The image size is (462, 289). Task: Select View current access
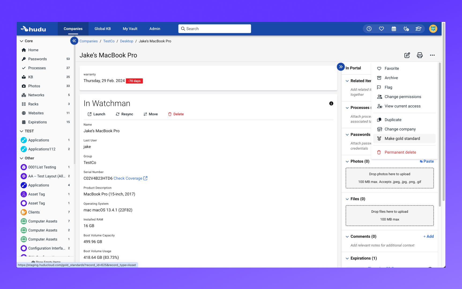tap(404, 106)
